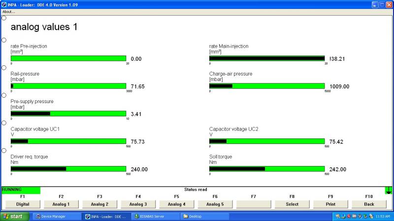Open the Analog 5 view
Viewport: 394px width, 221px height.
point(215,204)
